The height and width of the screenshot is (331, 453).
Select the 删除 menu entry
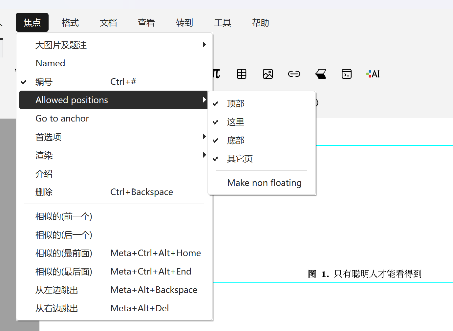click(44, 192)
